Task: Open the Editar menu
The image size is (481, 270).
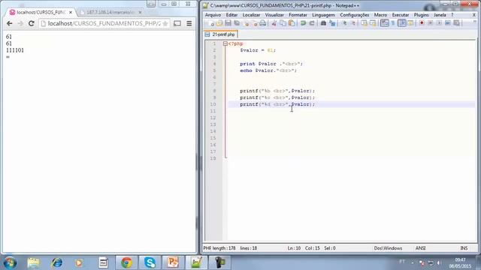Action: [231, 15]
